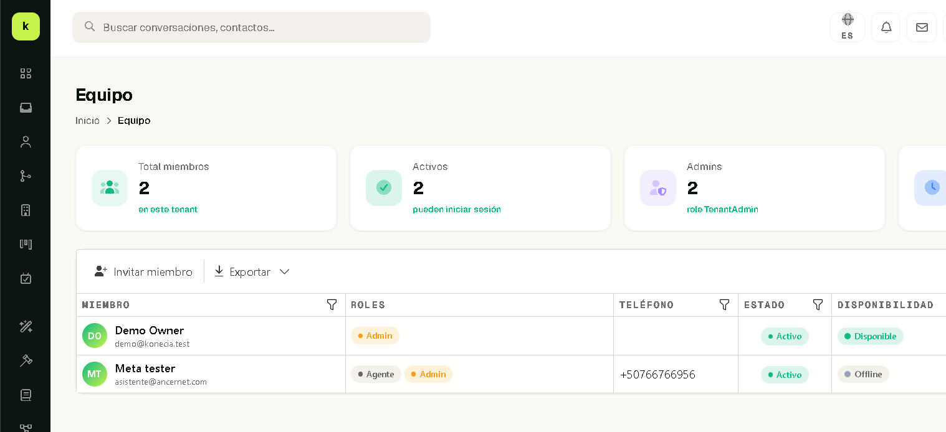Click the Offline availability badge
Viewport: 946px width, 432px height.
click(863, 374)
